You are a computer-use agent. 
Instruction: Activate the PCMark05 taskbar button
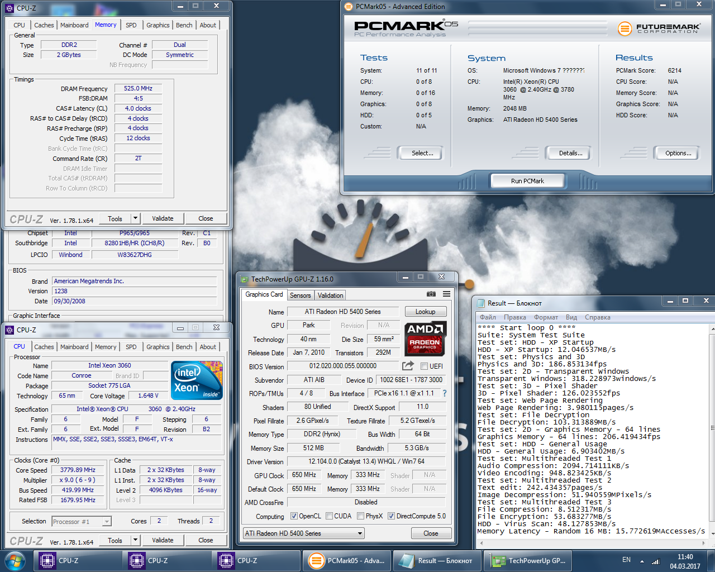coord(346,561)
